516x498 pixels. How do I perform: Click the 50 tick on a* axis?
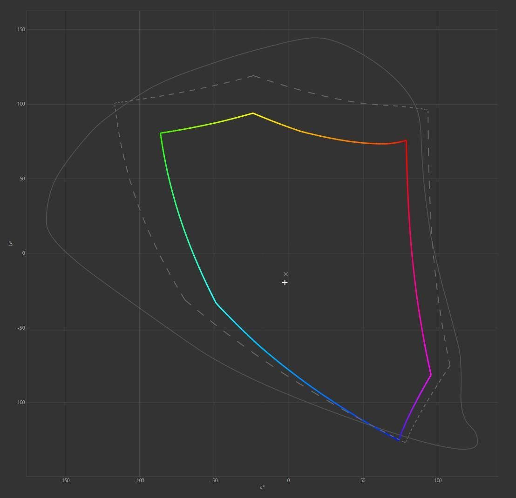363,480
